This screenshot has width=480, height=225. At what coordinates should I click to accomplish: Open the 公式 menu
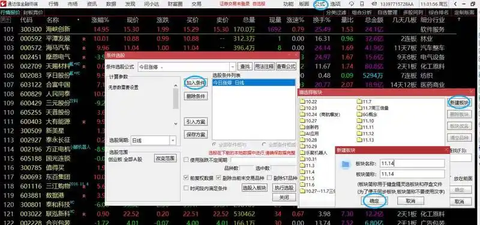pyautogui.click(x=320, y=4)
